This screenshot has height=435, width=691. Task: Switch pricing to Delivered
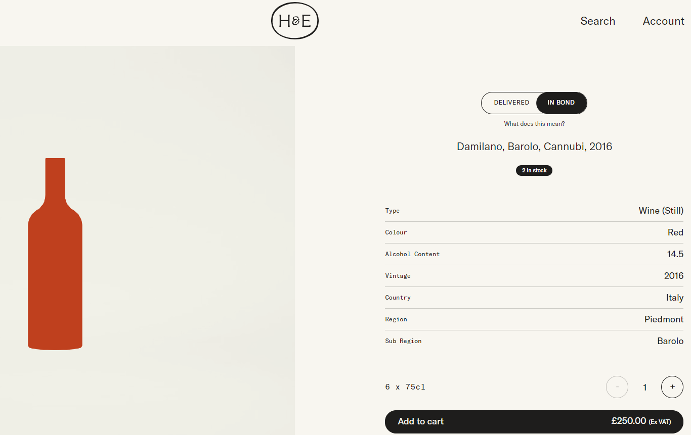[511, 103]
